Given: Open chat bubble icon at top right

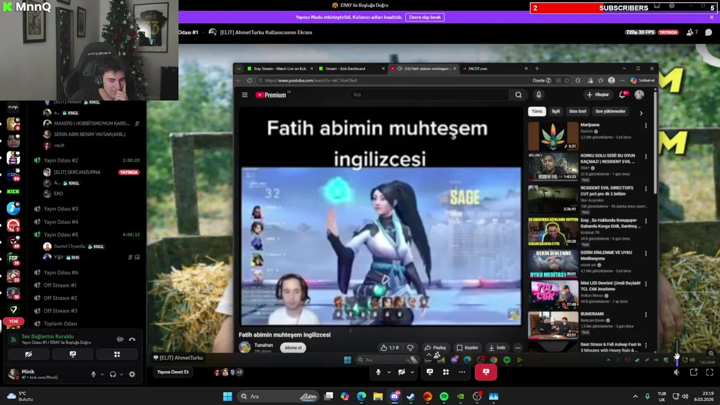Looking at the screenshot, I should point(709,32).
